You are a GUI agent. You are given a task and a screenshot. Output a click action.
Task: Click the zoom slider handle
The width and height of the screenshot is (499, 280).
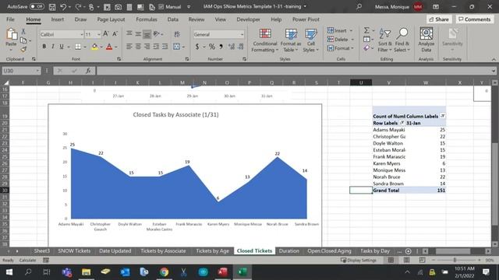(455, 260)
